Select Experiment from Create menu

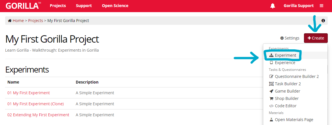point(295,55)
